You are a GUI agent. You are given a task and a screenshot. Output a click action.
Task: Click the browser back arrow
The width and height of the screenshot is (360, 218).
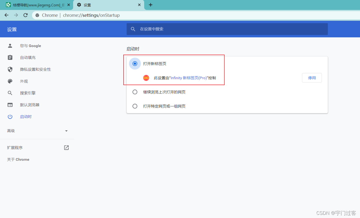point(7,15)
